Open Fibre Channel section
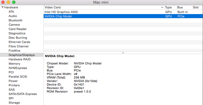203x105 pixels. [18, 46]
